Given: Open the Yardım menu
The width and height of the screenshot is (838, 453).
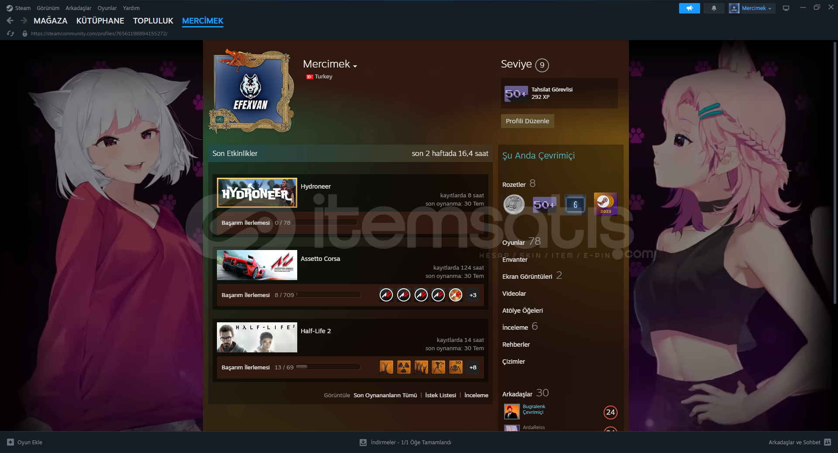Looking at the screenshot, I should point(131,8).
